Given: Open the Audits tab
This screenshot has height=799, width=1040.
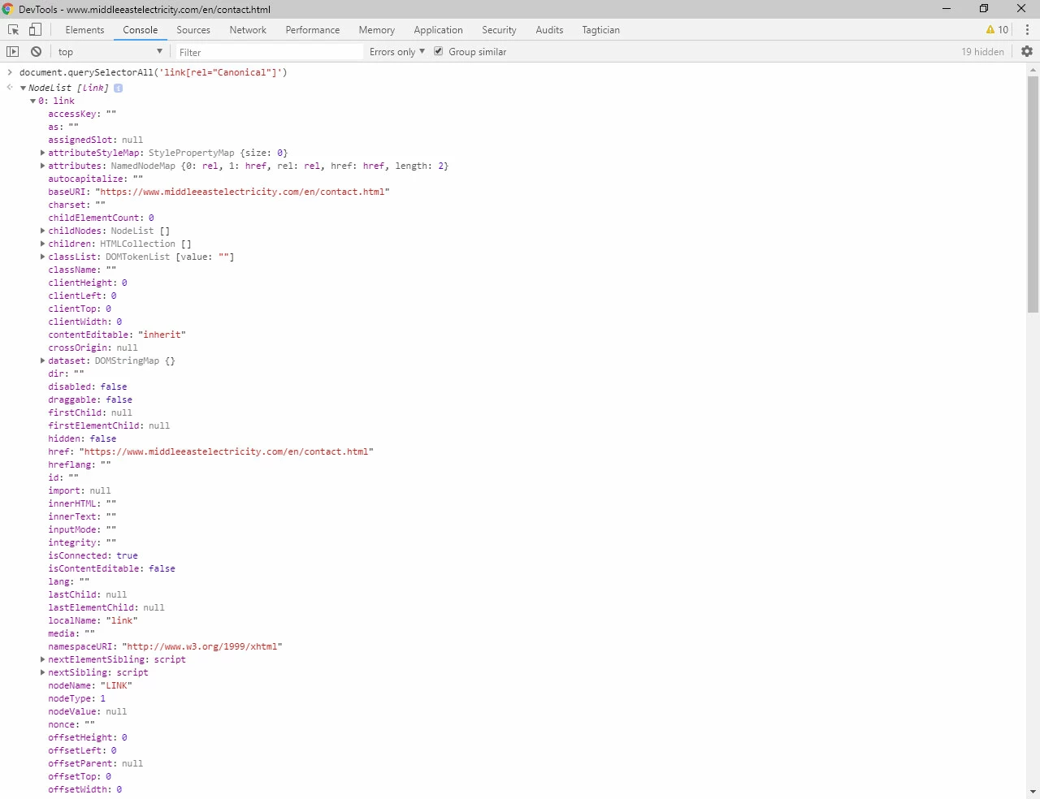Looking at the screenshot, I should point(549,30).
